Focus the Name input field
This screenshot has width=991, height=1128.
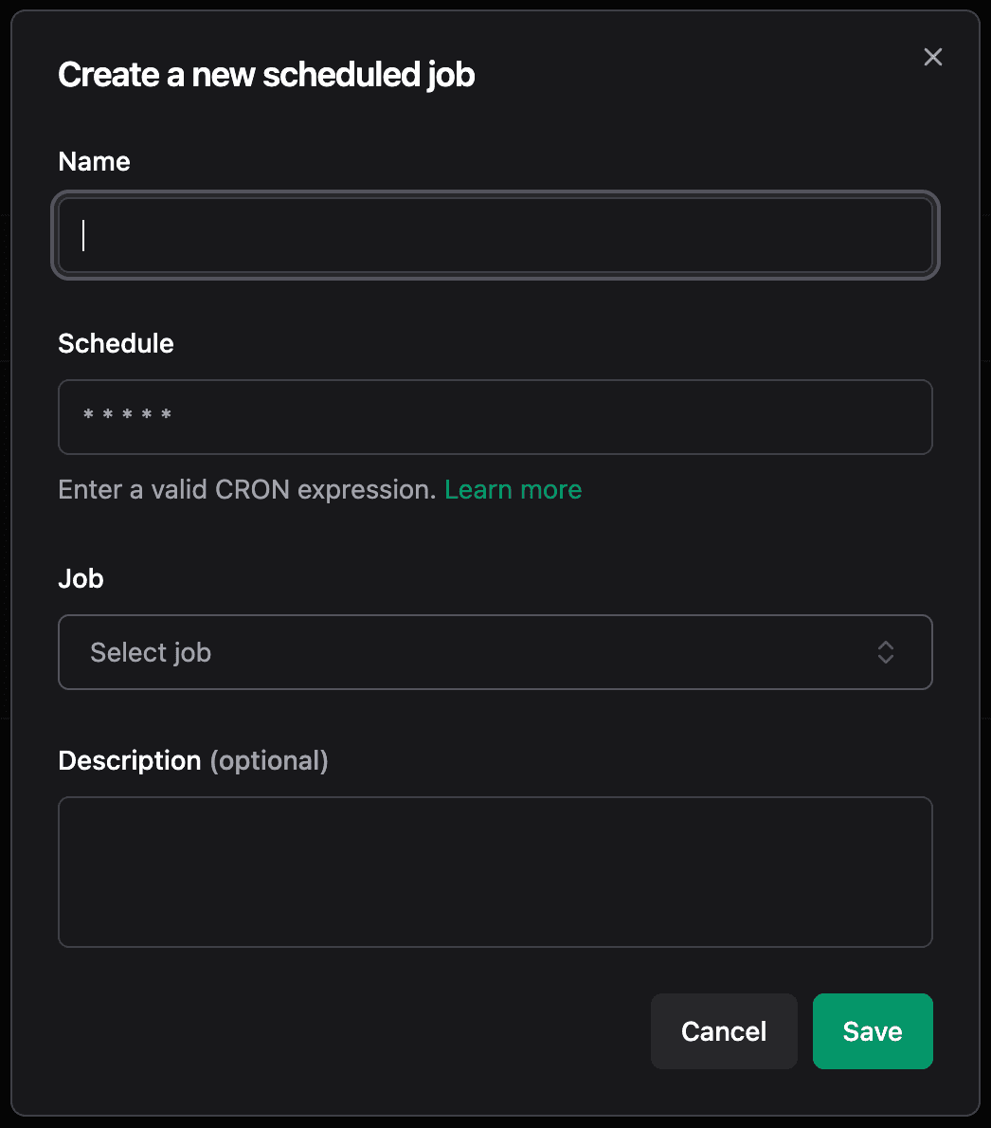click(x=495, y=235)
